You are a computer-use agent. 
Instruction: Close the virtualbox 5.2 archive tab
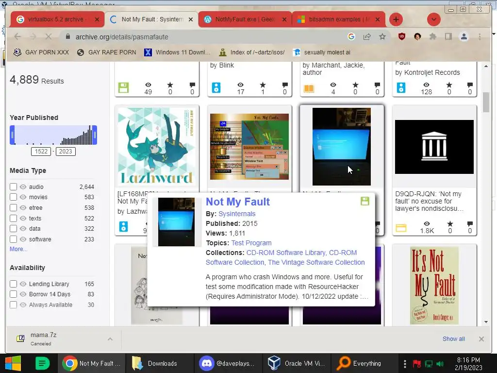click(97, 19)
